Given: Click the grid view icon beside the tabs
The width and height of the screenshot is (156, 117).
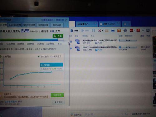Looking at the screenshot, I should [125, 24].
